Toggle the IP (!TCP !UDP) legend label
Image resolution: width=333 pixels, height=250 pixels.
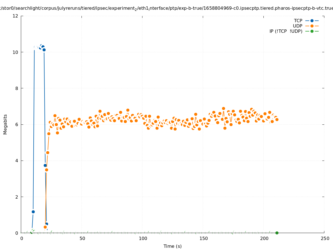tap(286, 31)
